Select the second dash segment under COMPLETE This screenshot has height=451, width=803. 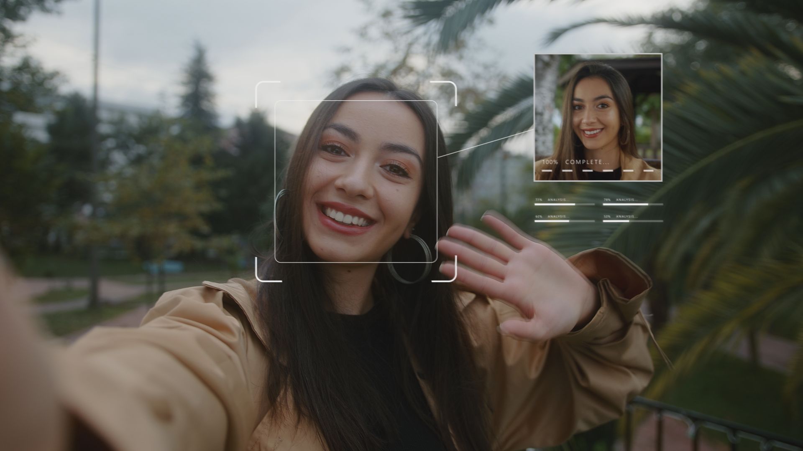pos(567,171)
